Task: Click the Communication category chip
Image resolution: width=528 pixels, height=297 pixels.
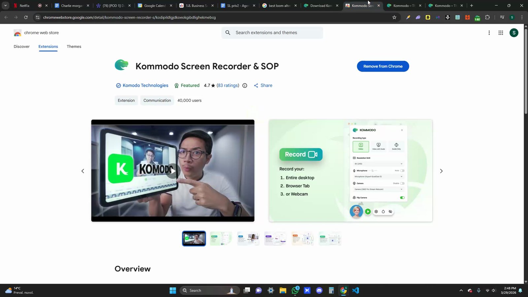Action: pos(157,100)
